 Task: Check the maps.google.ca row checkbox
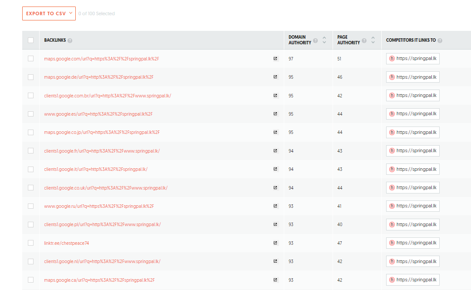point(30,280)
